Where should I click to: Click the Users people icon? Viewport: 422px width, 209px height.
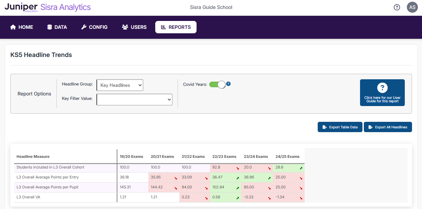point(125,27)
